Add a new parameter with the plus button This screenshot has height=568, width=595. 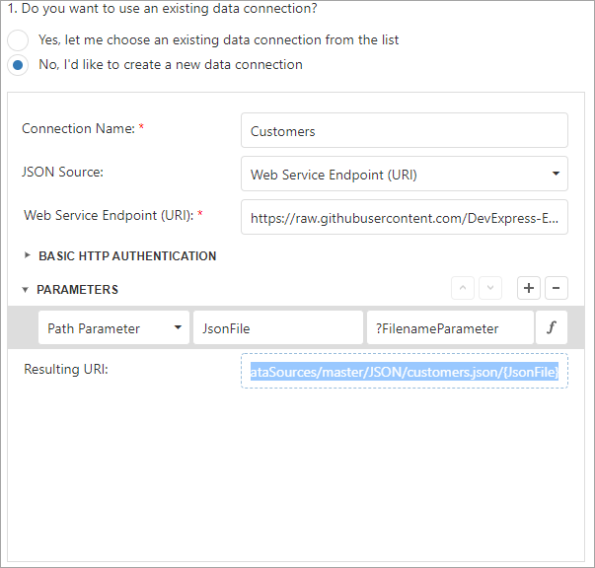click(x=529, y=288)
